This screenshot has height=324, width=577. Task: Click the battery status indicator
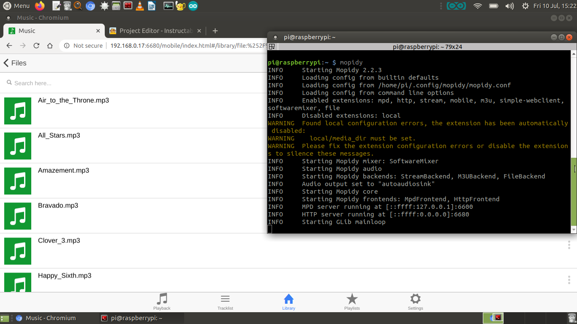(493, 6)
